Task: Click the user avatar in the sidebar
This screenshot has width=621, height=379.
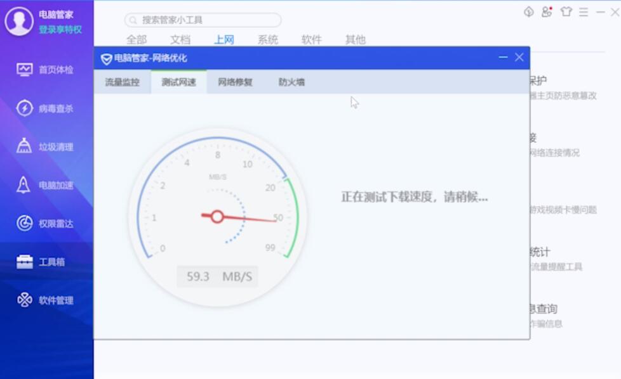Action: pyautogui.click(x=19, y=21)
